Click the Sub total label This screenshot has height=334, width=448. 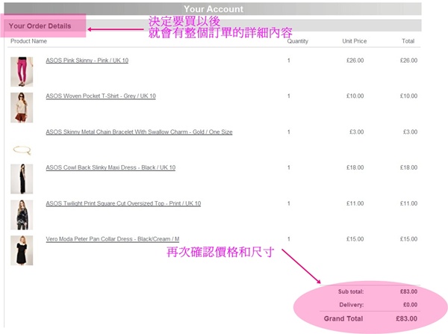(x=351, y=291)
